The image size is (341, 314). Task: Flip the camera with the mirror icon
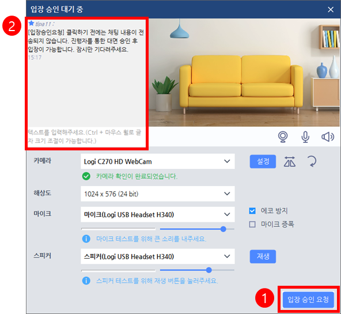[x=290, y=161]
